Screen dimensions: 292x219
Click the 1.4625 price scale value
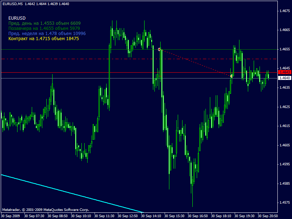point(285,107)
